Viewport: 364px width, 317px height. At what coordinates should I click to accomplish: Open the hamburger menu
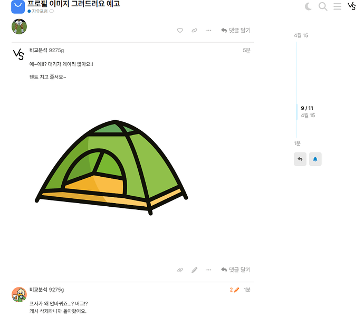tap(337, 6)
